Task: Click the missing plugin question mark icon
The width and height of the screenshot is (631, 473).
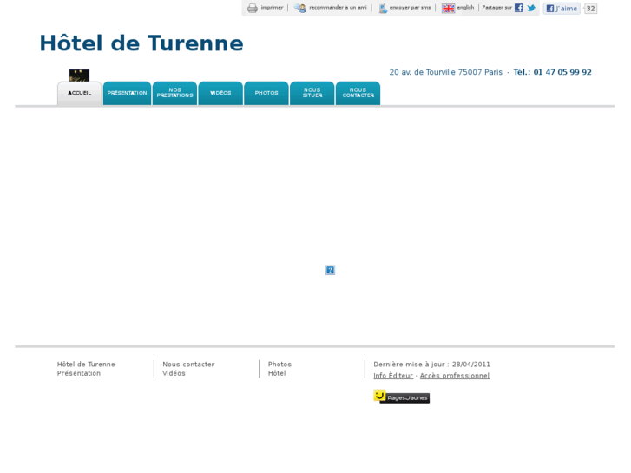Action: (330, 270)
